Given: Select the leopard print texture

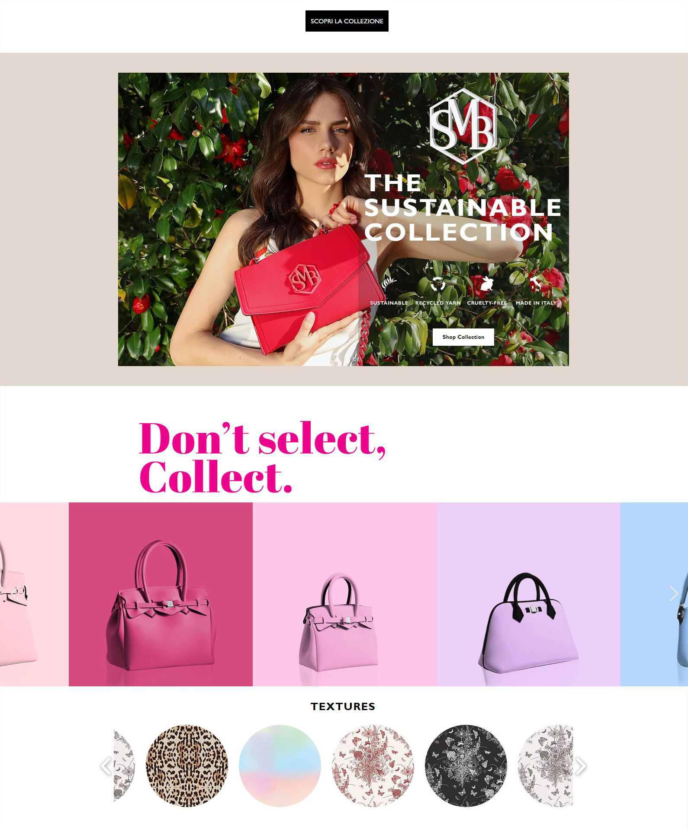Looking at the screenshot, I should point(187,766).
